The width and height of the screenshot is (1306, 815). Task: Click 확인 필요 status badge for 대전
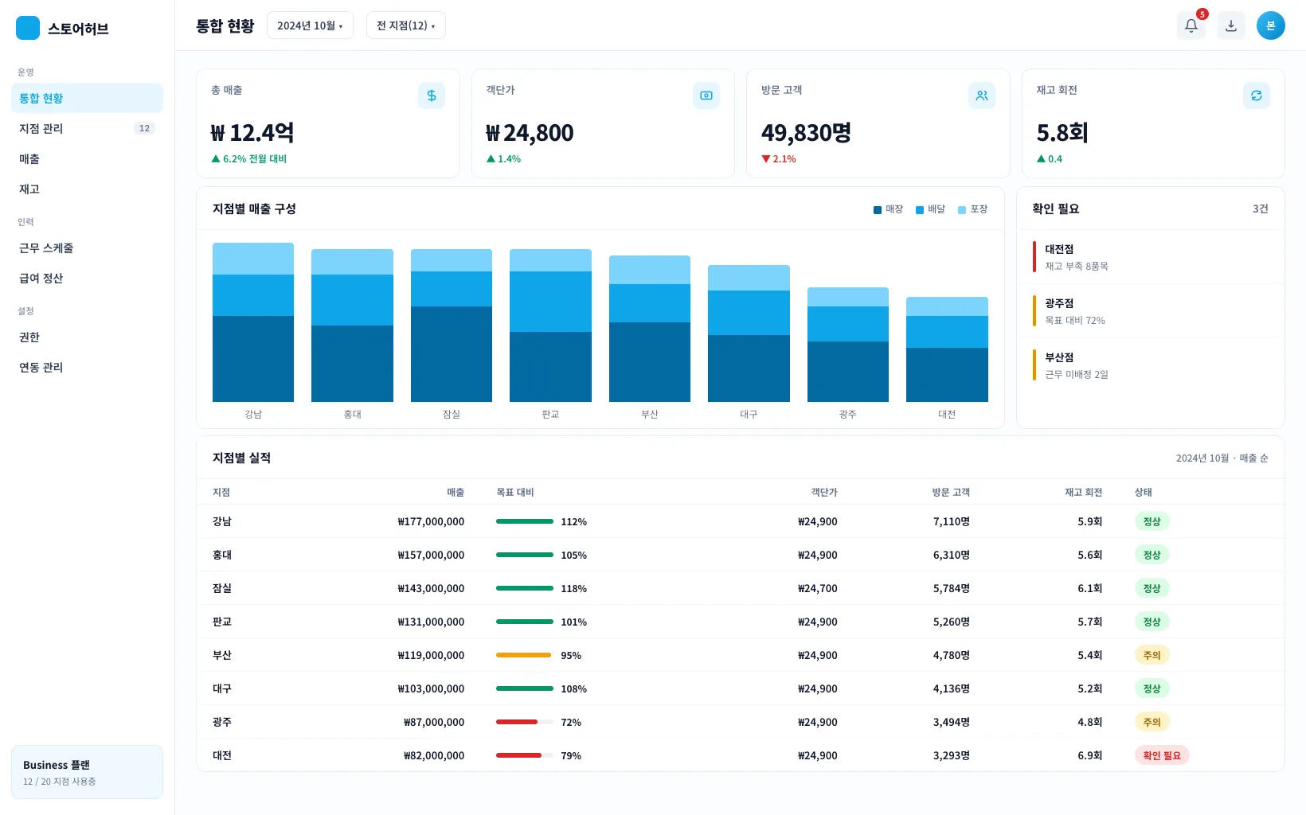click(x=1161, y=755)
